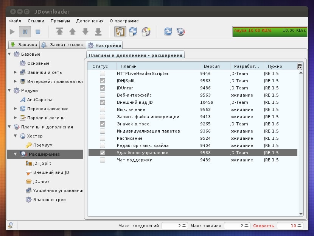Enable Запись файла информации checkbox

pos(103,117)
